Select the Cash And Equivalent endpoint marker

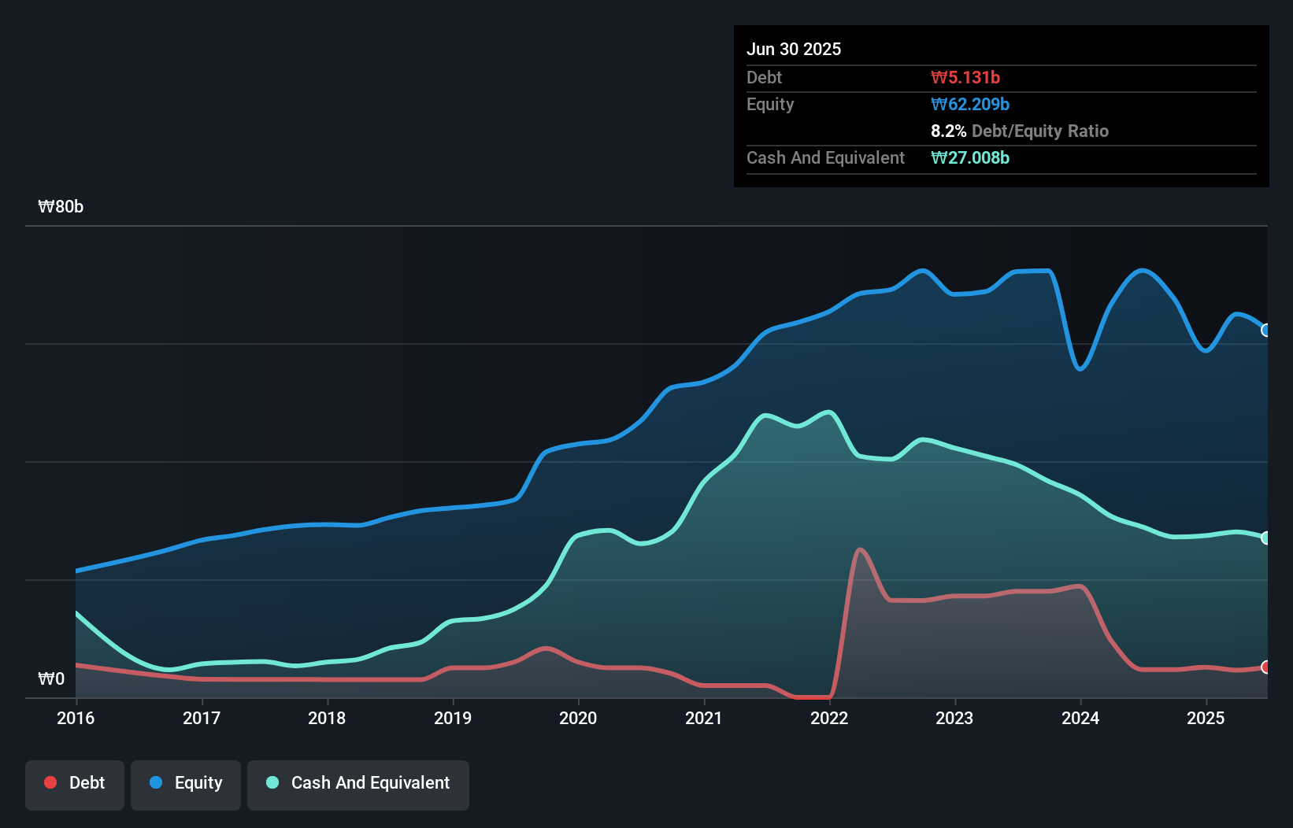click(x=1266, y=538)
